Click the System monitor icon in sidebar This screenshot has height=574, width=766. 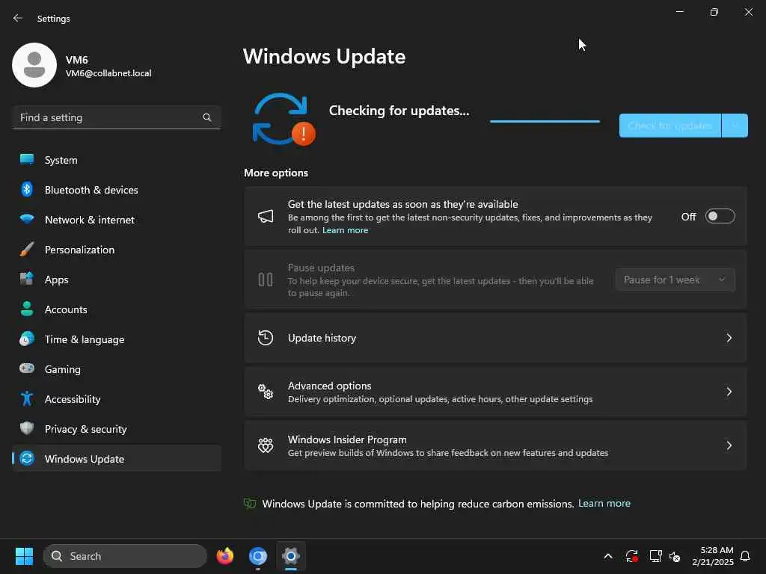click(x=27, y=160)
